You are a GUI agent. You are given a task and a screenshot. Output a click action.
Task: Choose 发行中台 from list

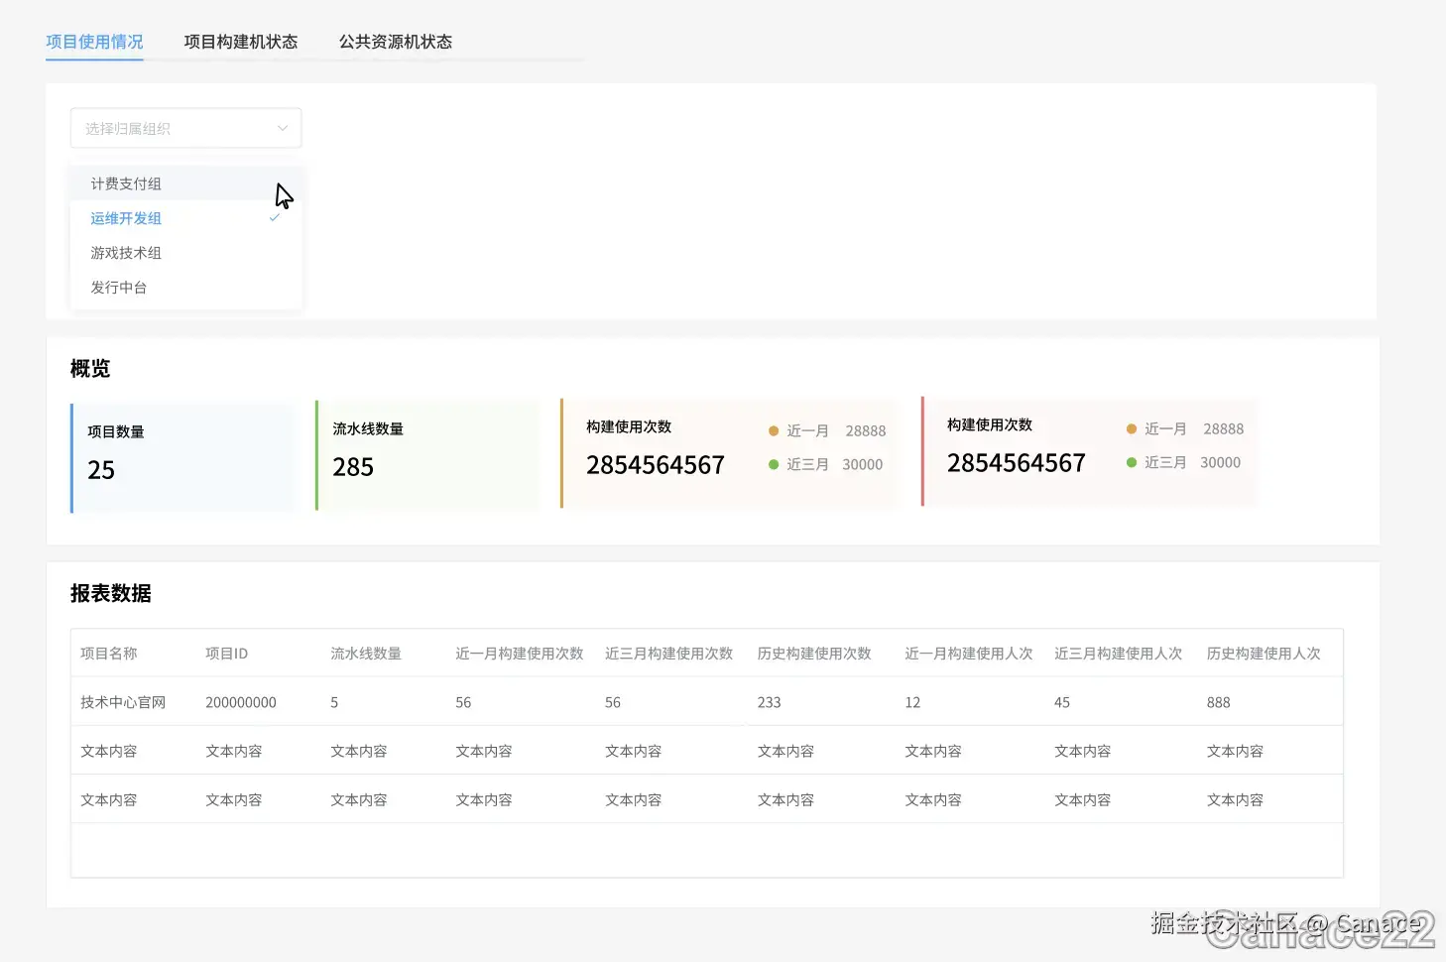185,288
